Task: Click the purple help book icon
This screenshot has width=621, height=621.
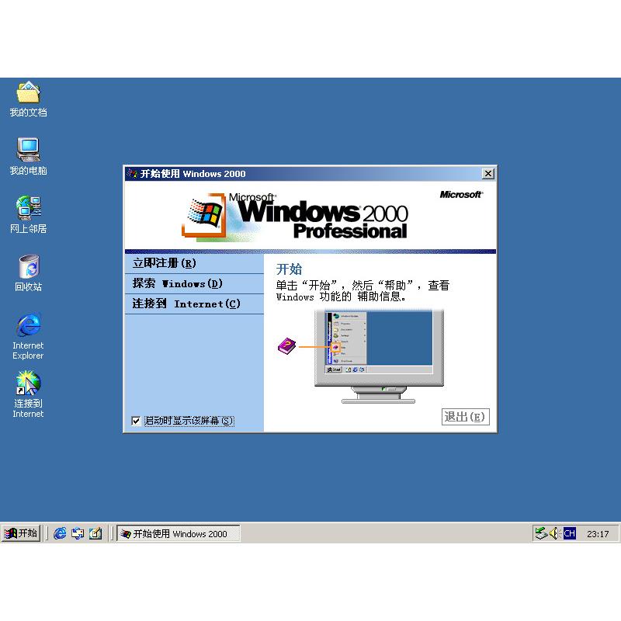Action: click(286, 346)
